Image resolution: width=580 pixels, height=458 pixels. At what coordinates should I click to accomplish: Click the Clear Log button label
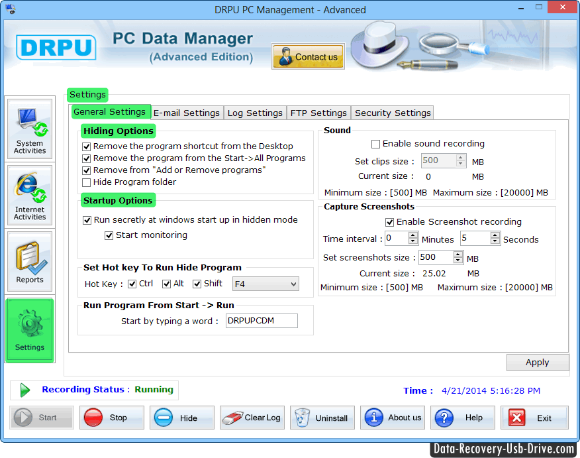coord(262,418)
